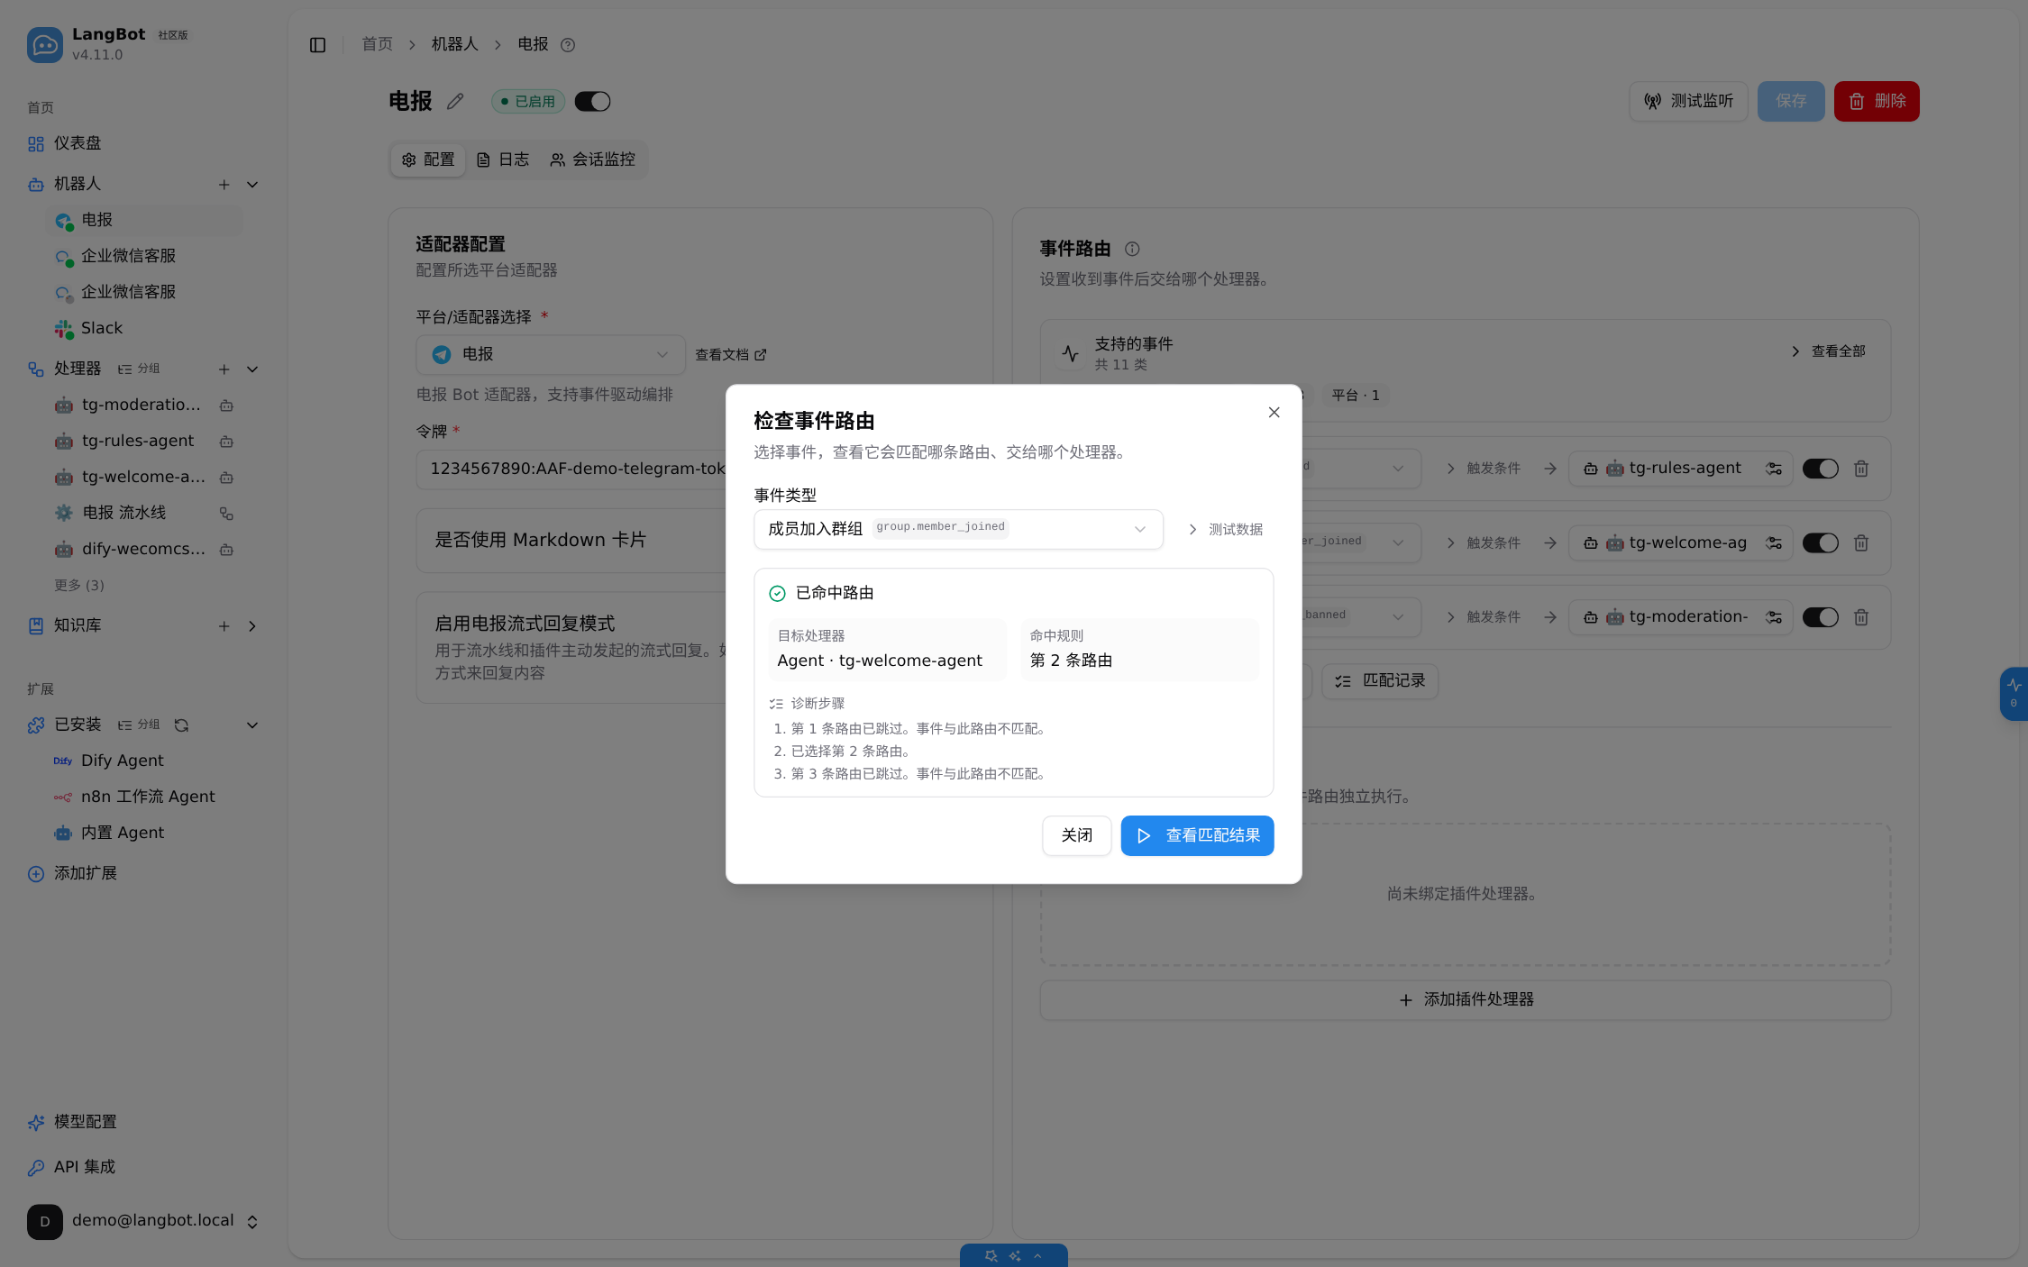
Task: Open demo@langbot.local account menu
Action: [144, 1222]
